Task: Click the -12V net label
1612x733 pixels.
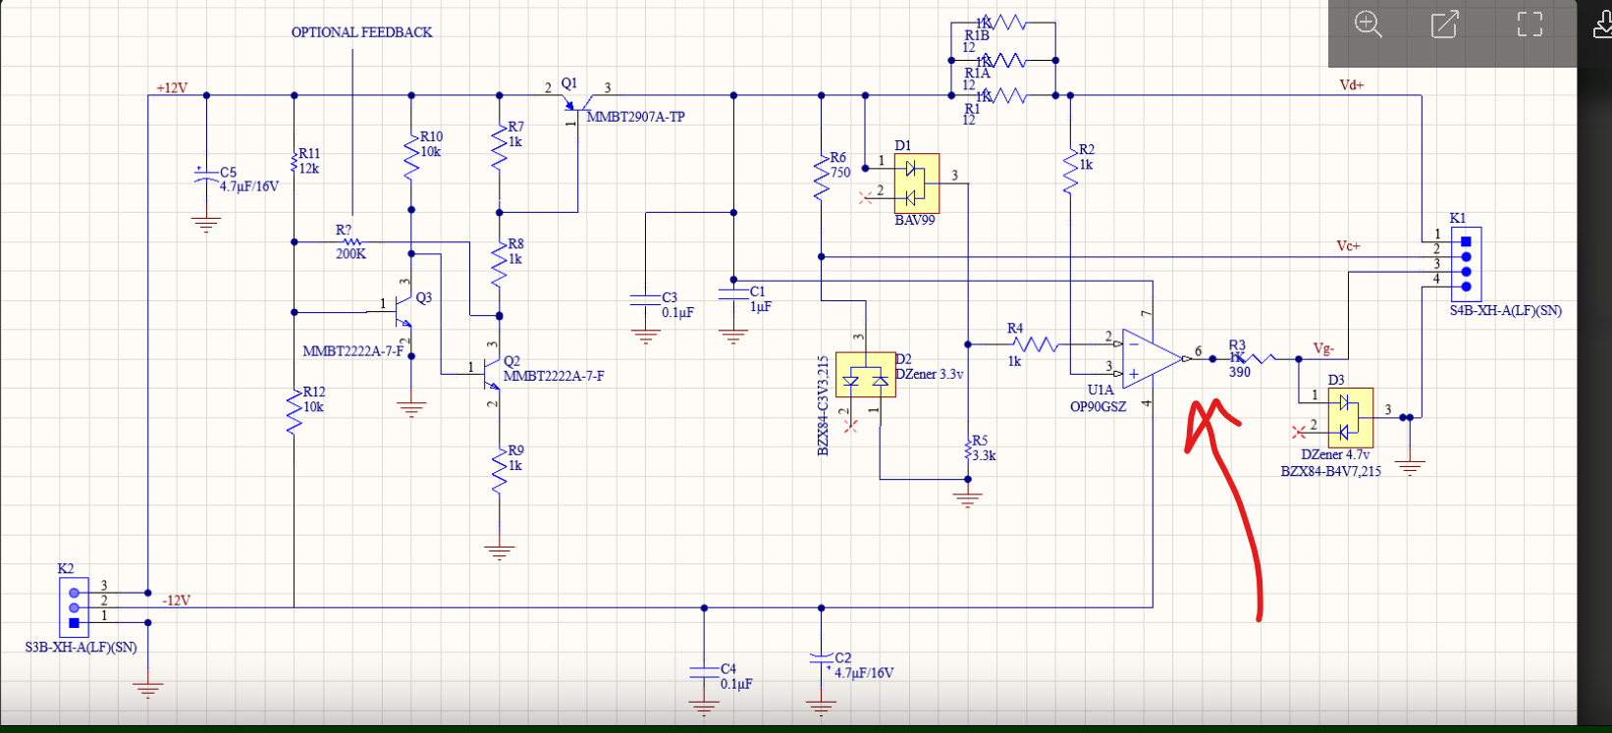Action: coord(176,600)
